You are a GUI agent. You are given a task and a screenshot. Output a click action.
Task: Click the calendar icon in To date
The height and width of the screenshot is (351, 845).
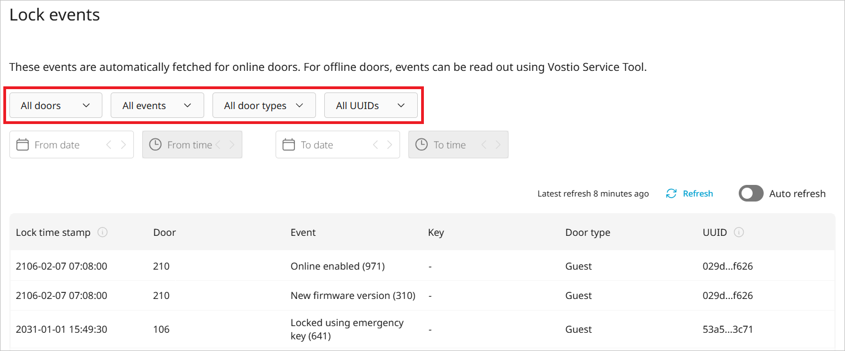point(288,145)
